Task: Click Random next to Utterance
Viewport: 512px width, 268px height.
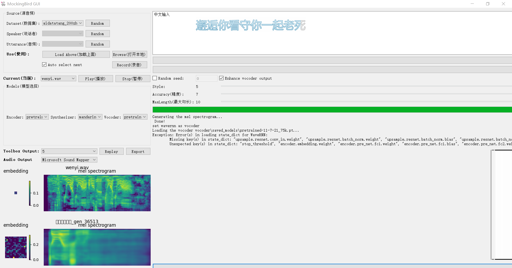Action: 97,44
